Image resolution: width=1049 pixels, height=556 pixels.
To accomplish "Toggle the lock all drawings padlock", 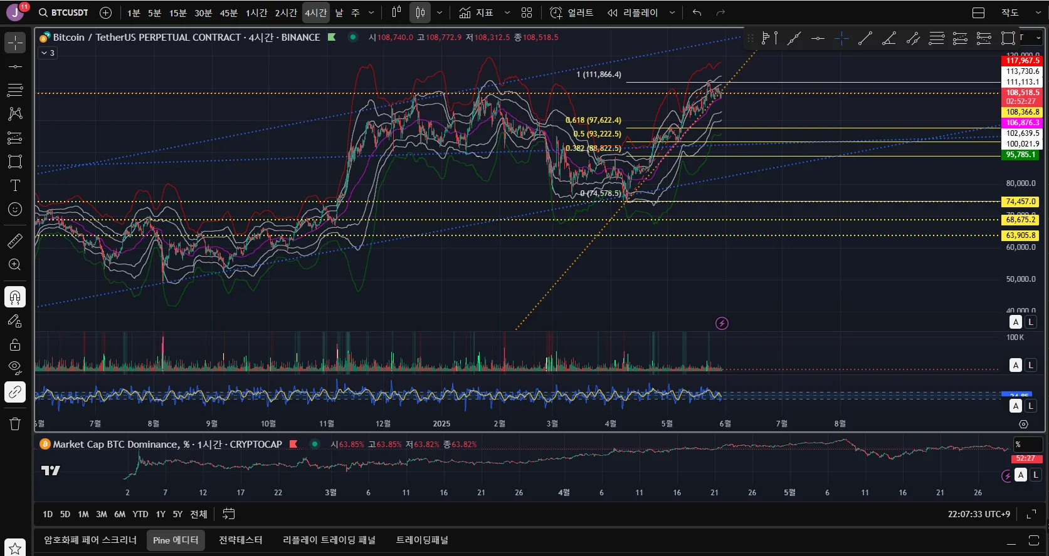I will click(15, 345).
